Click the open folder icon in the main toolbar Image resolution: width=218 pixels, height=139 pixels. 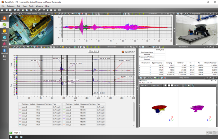click(6, 10)
